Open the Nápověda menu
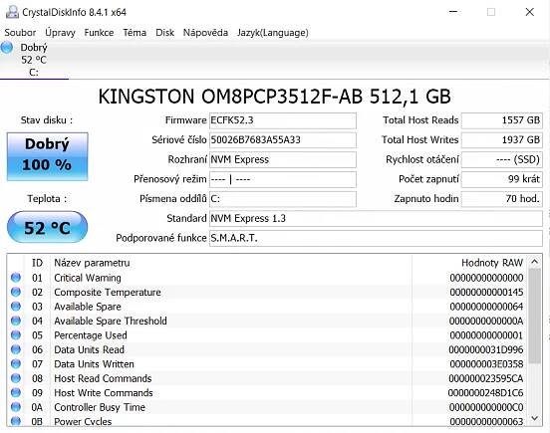550x433 pixels. click(x=205, y=33)
